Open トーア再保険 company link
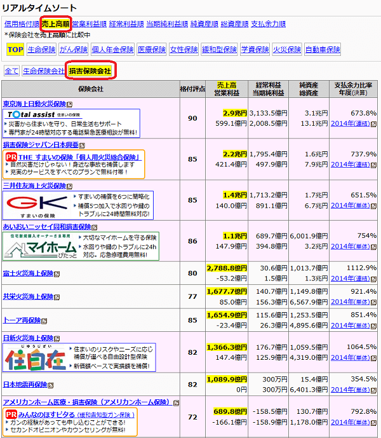381x438 pixels. (x=22, y=320)
